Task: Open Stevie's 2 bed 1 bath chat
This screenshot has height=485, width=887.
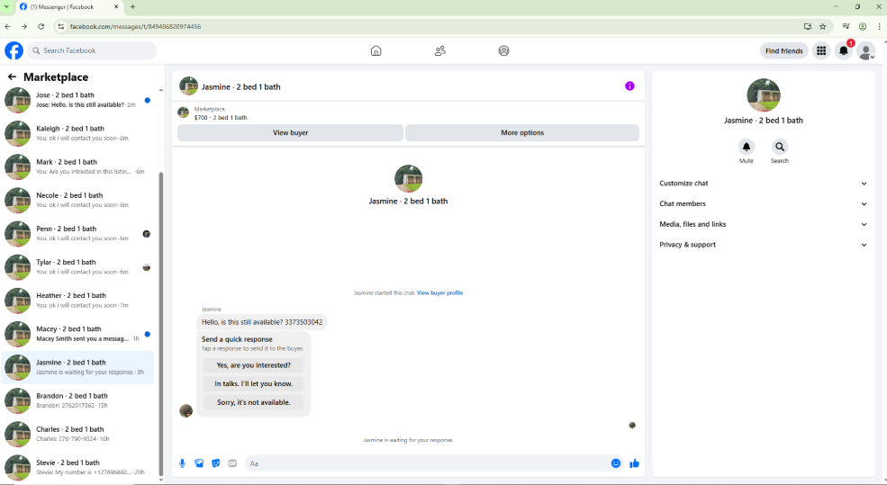Action: click(77, 468)
